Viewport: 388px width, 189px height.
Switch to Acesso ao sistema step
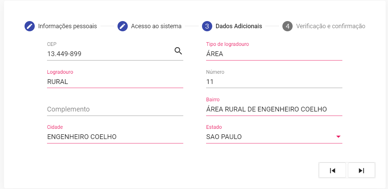coord(156,26)
